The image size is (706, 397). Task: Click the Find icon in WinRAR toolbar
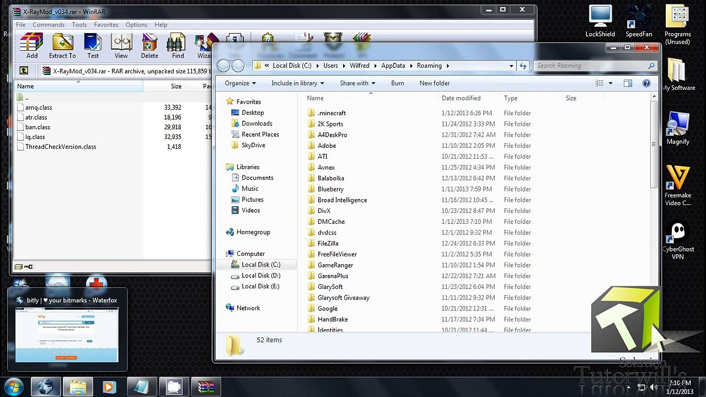pos(178,46)
